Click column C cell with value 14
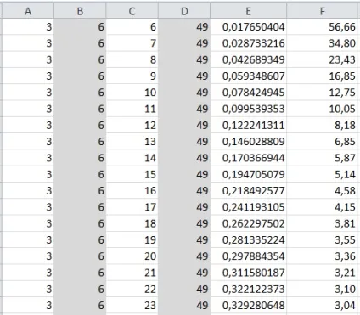The width and height of the screenshot is (360, 315). tap(132, 158)
